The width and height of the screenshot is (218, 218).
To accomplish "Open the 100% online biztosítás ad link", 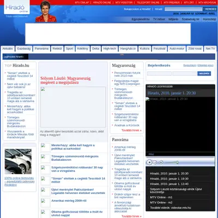I will click(x=19, y=181).
